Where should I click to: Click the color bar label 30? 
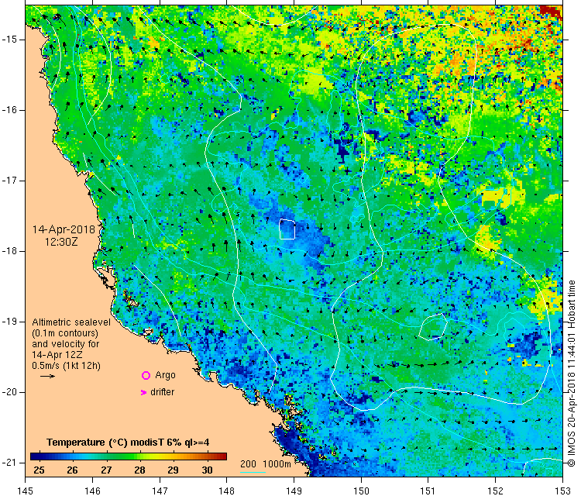tap(207, 470)
